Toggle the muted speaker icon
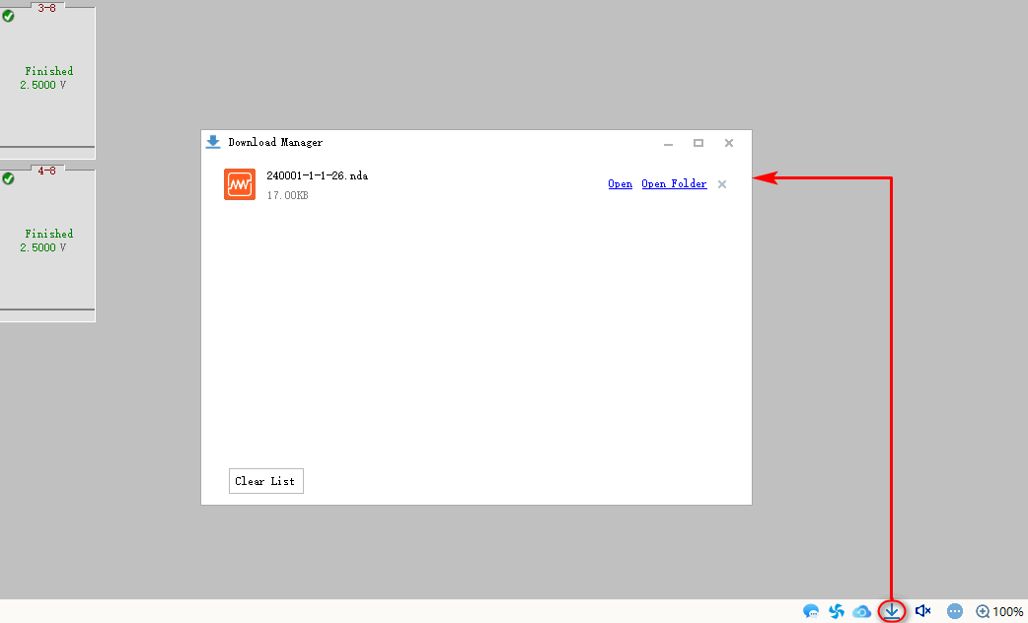 point(923,611)
